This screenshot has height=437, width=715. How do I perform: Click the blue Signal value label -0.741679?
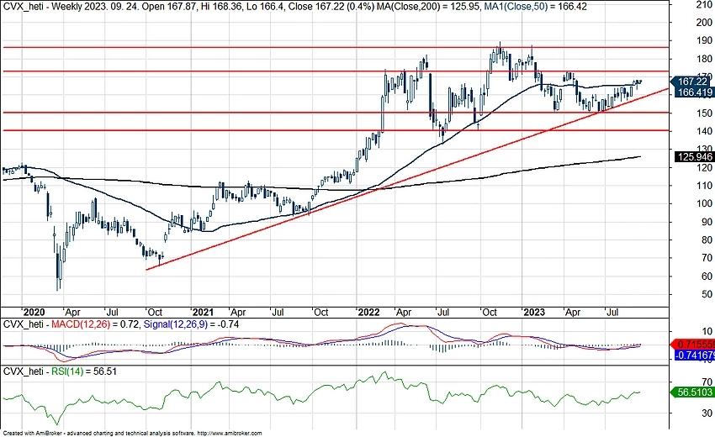(x=695, y=356)
